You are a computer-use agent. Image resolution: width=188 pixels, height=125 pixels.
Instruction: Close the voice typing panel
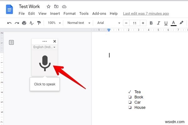(55, 41)
